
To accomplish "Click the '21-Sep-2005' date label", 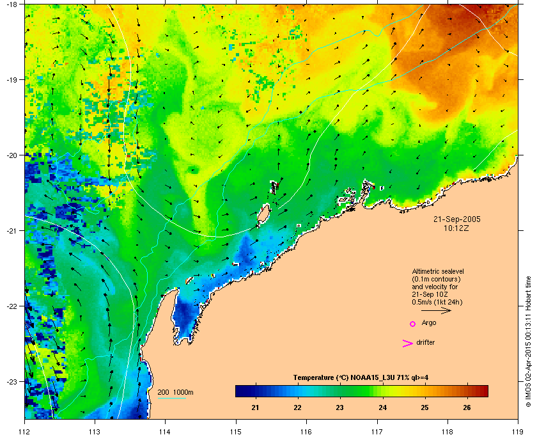I will click(x=457, y=219).
